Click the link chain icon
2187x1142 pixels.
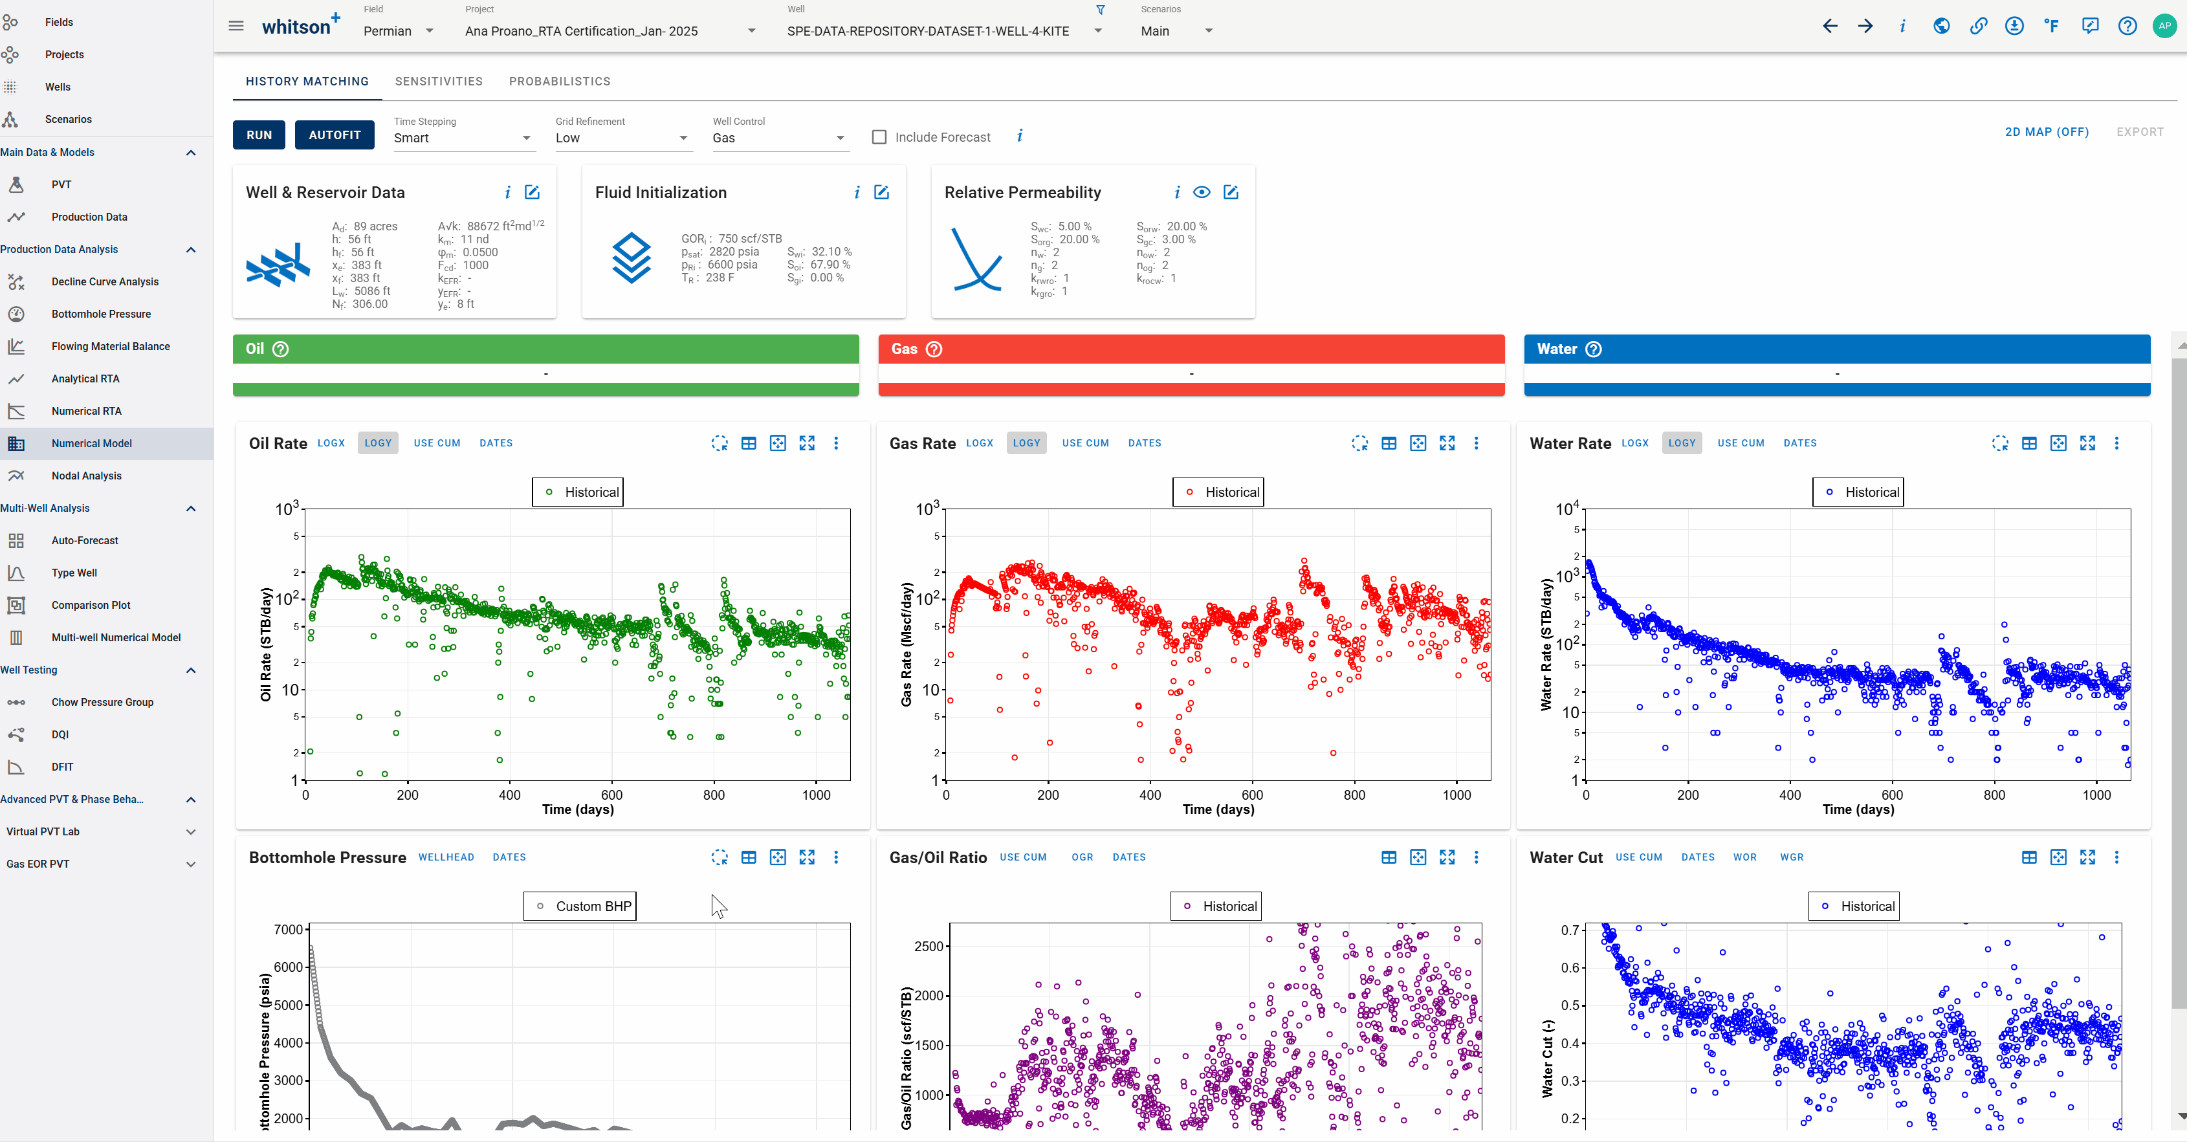(x=1978, y=27)
